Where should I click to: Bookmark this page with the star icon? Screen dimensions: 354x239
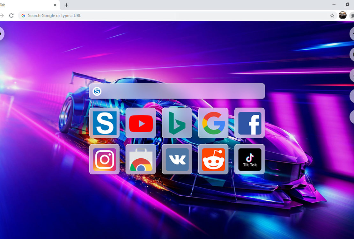[332, 16]
